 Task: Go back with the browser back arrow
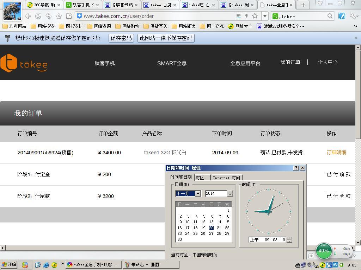pos(28,16)
